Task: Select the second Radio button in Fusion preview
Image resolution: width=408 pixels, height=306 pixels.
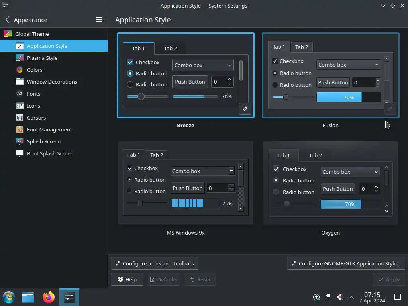Action: (275, 85)
